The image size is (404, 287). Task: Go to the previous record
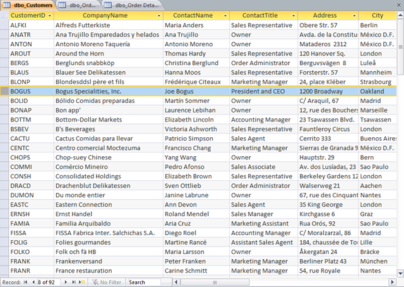pyautogui.click(x=32, y=283)
